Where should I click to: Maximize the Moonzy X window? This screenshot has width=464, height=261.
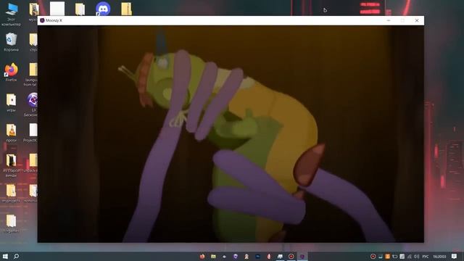point(402,20)
